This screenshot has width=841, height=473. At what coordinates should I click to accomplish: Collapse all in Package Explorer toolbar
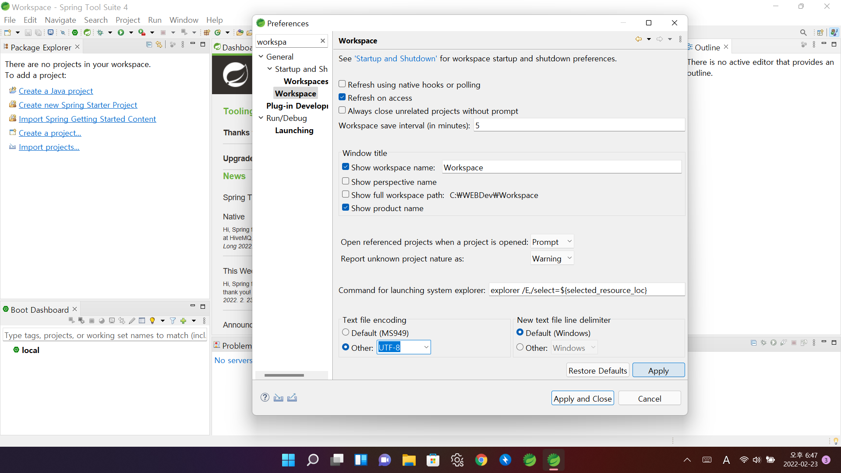tap(149, 45)
